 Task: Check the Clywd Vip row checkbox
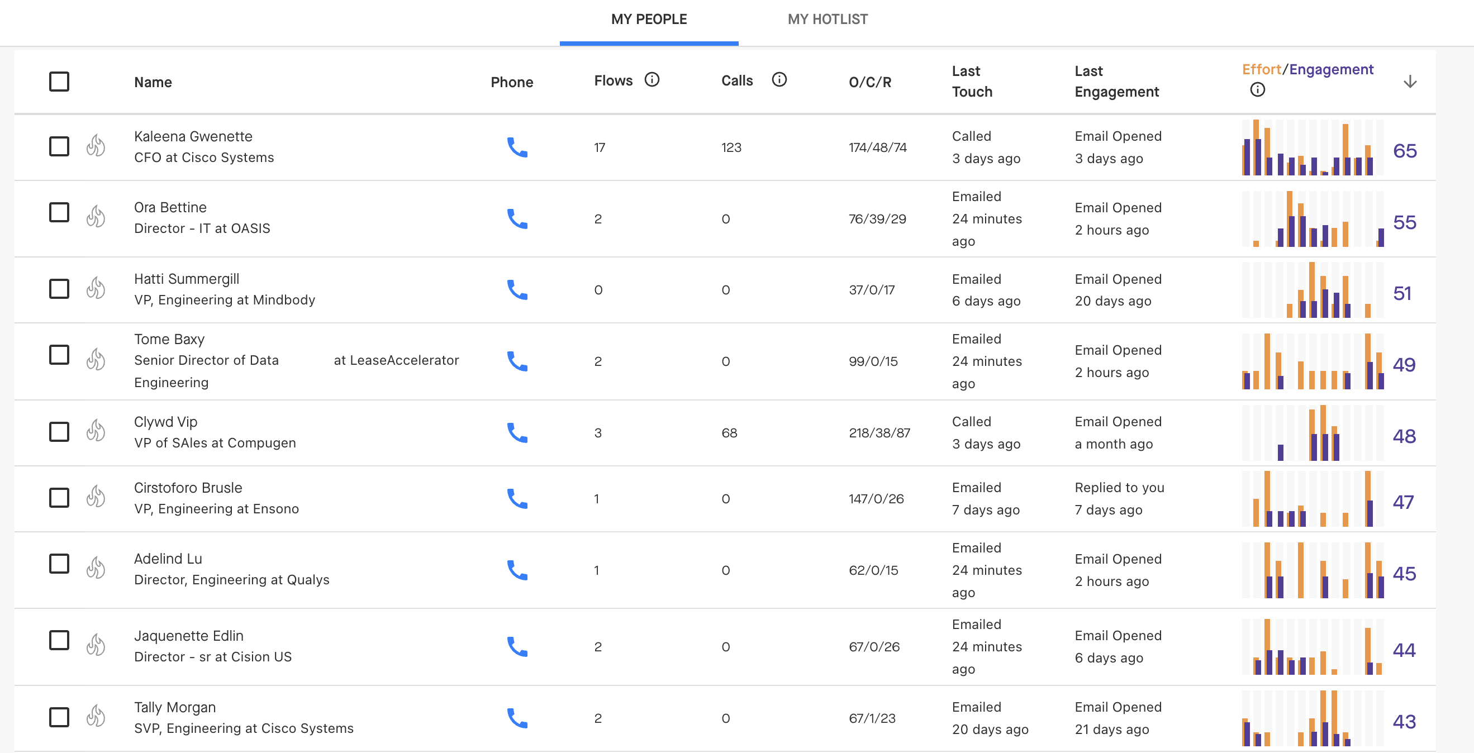(x=59, y=431)
